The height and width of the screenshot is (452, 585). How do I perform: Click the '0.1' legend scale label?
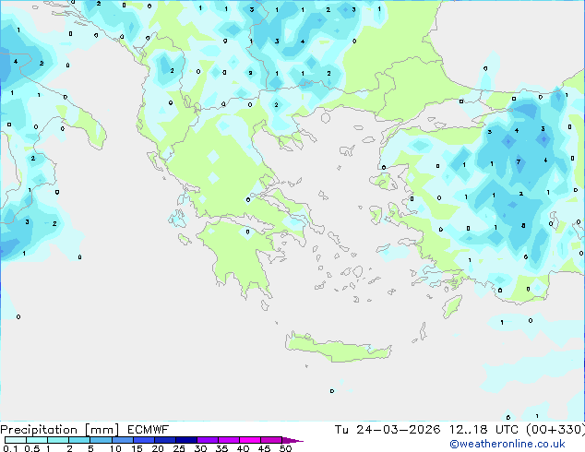pyautogui.click(x=10, y=448)
